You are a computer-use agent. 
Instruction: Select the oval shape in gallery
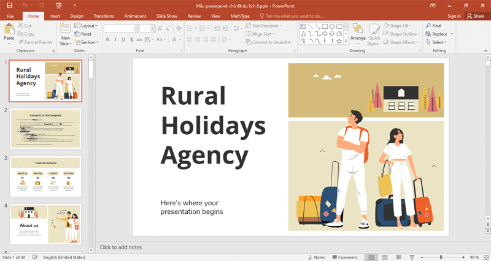tap(332, 26)
